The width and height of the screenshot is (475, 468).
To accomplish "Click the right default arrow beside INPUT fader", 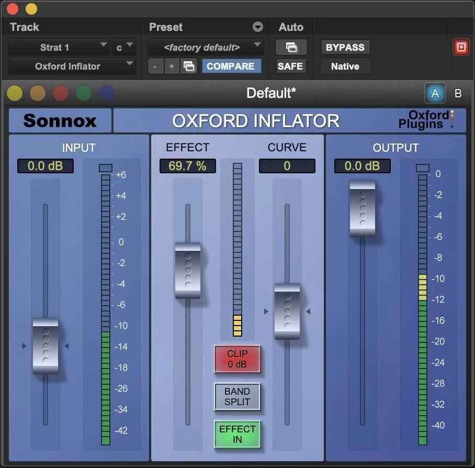I will pyautogui.click(x=66, y=346).
